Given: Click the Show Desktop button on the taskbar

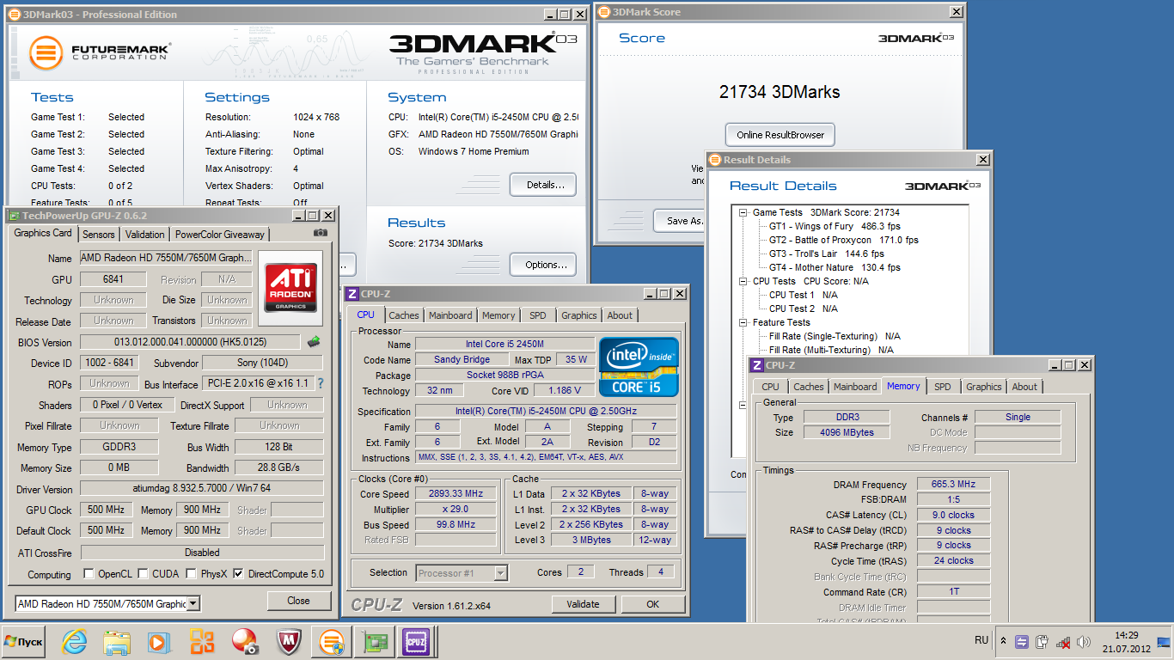Looking at the screenshot, I should click(1164, 641).
